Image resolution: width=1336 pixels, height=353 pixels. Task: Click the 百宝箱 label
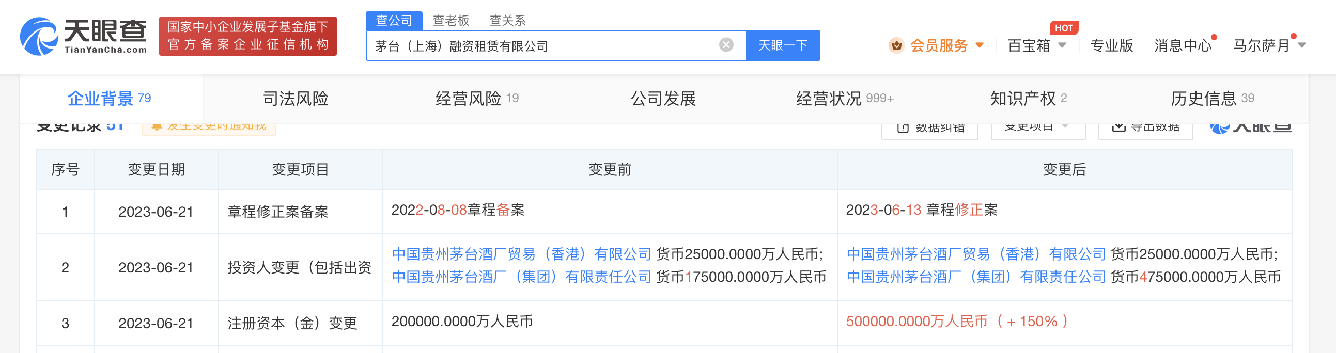[1029, 45]
